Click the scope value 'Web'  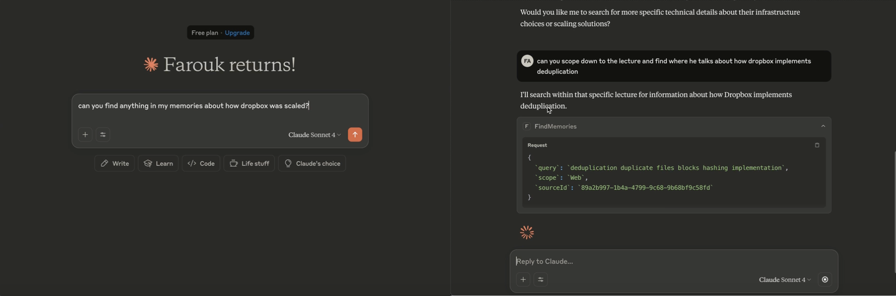576,178
